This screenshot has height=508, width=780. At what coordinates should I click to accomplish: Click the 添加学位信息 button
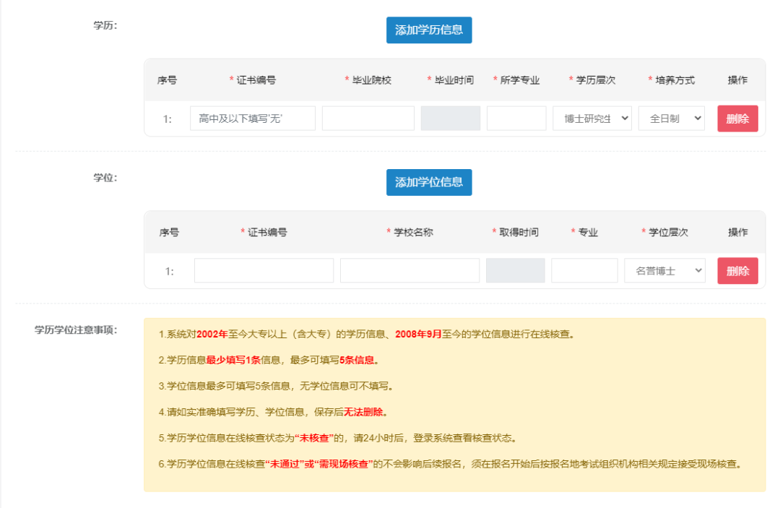429,183
